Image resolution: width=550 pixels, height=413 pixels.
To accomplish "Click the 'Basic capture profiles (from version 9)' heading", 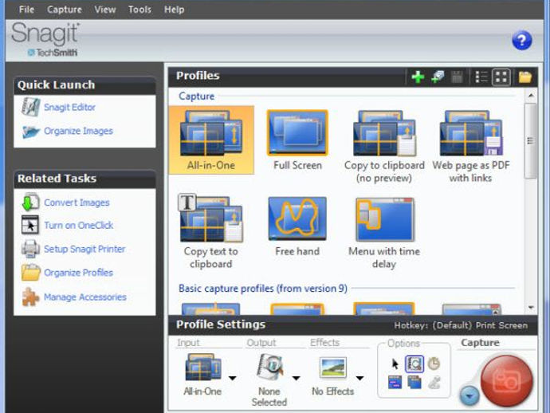I will [x=263, y=289].
